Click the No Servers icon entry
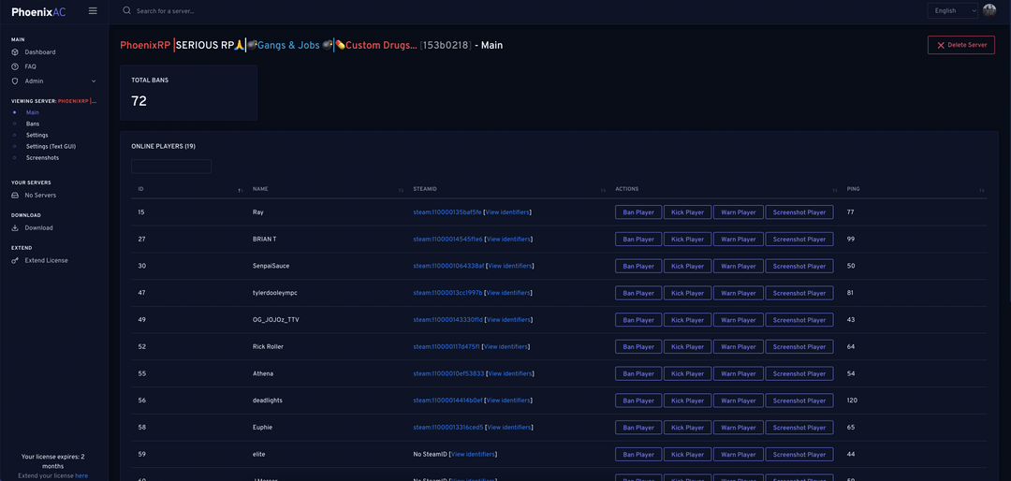The image size is (1011, 481). [x=39, y=196]
